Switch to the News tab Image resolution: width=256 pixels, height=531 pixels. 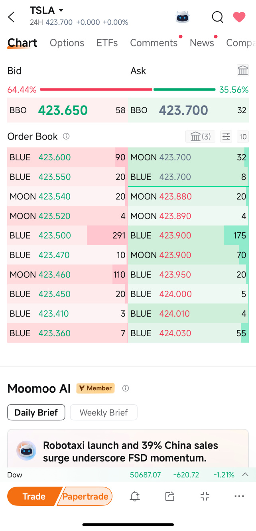[x=202, y=43]
